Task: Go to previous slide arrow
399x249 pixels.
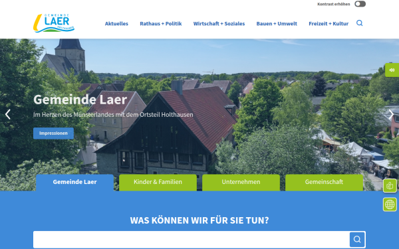Action: point(8,114)
